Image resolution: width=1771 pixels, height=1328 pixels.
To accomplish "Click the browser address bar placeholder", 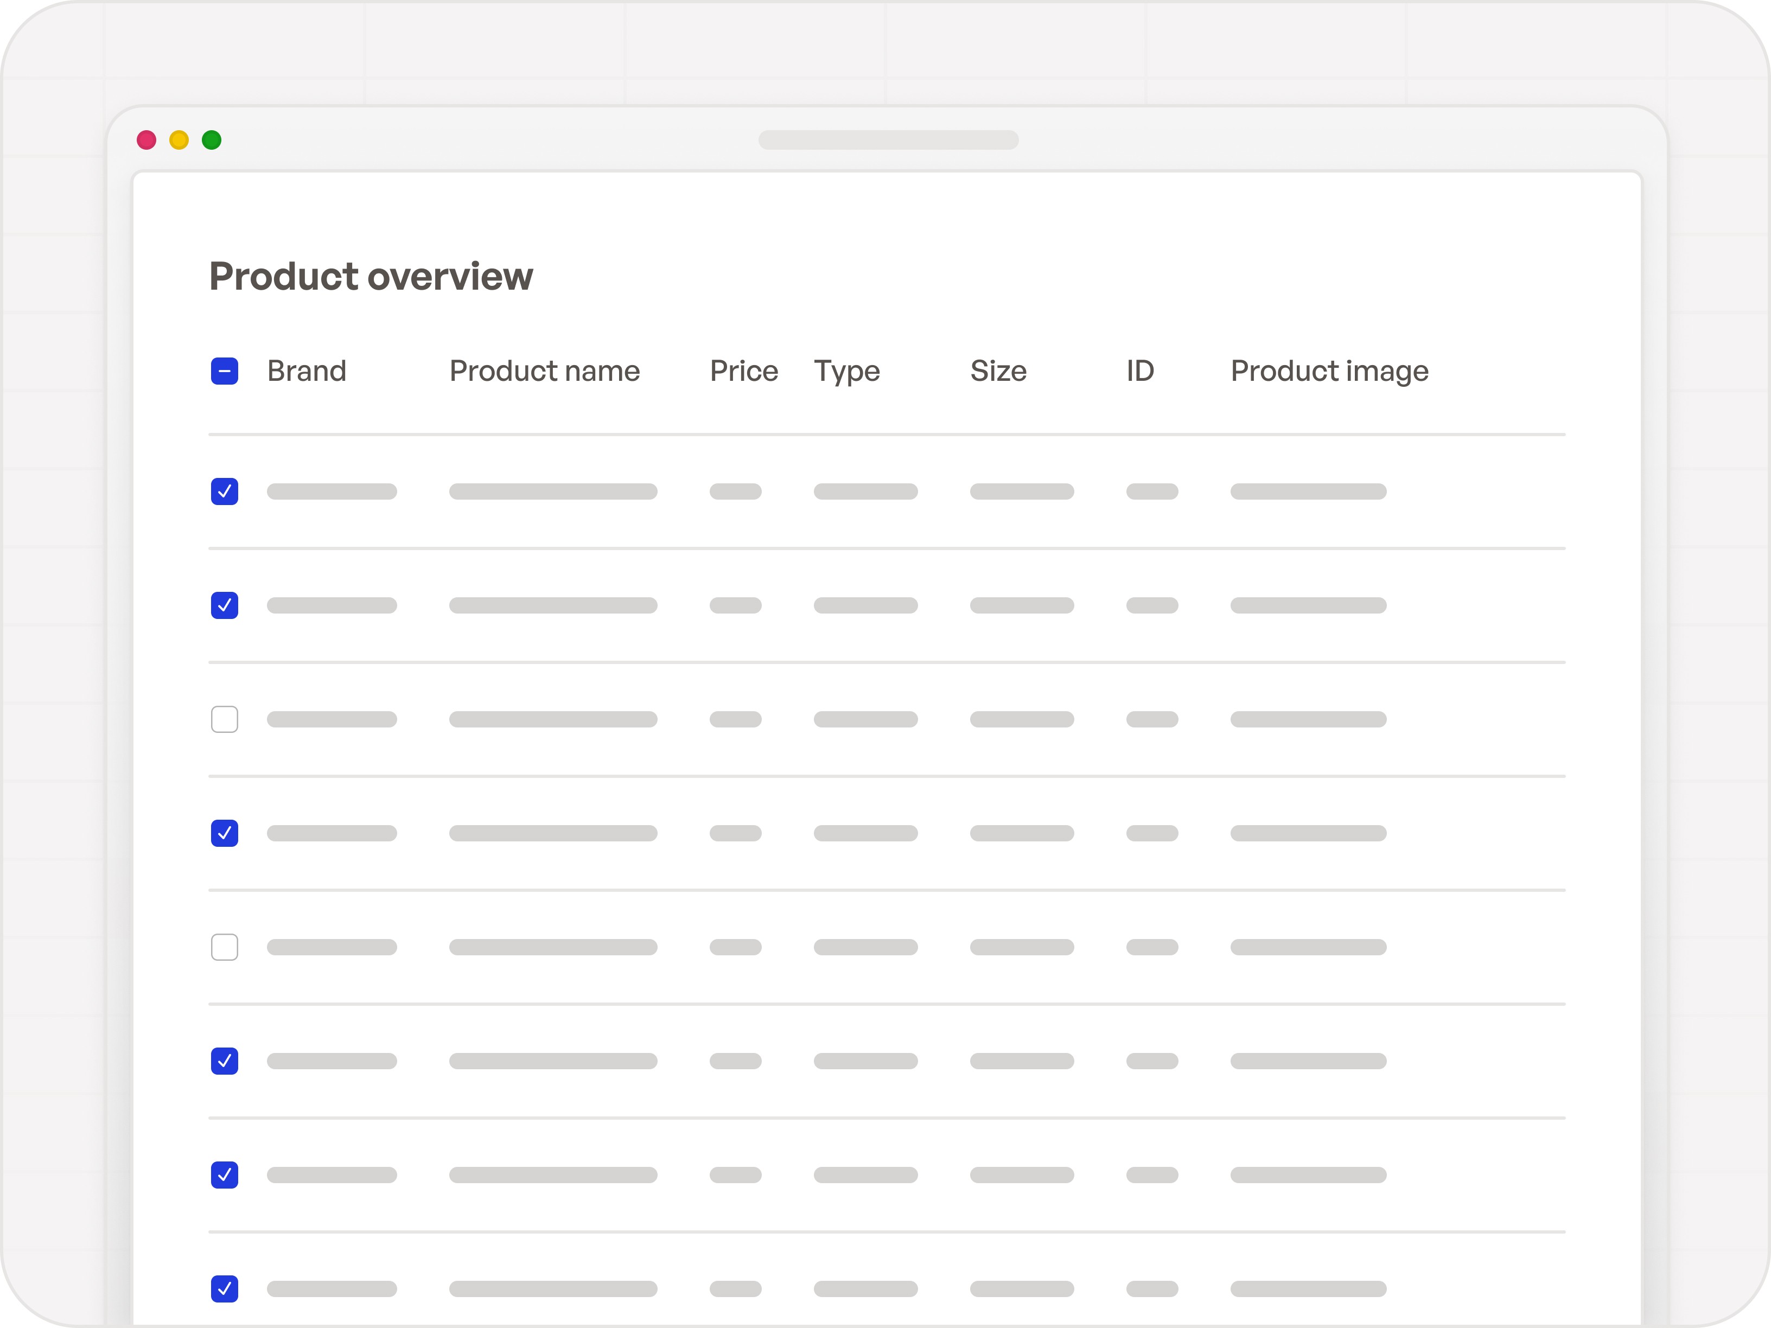I will [x=889, y=140].
